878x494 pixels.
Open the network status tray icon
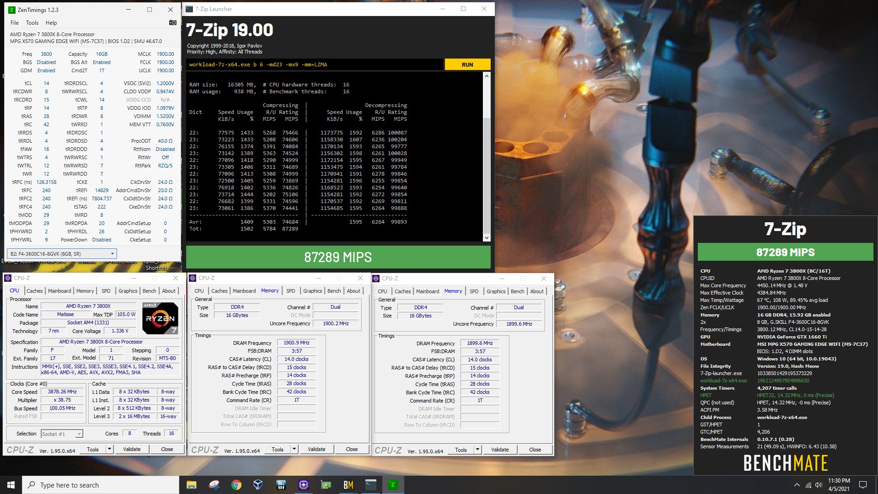(808, 485)
